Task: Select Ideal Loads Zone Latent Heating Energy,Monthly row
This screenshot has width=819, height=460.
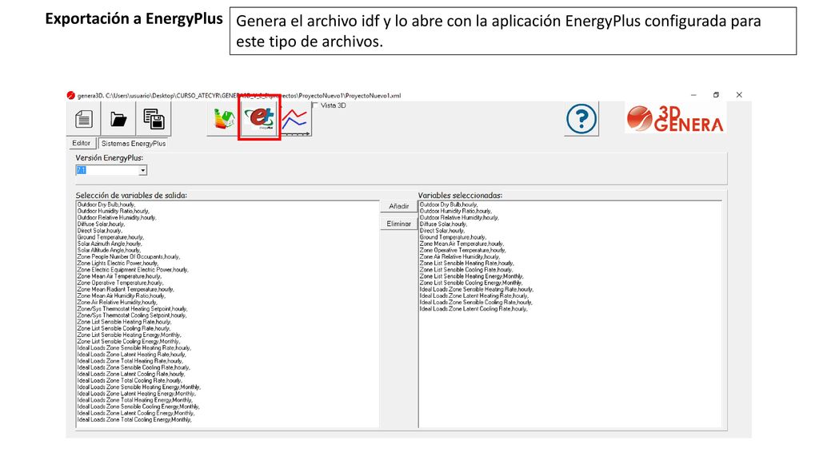Action: point(137,394)
